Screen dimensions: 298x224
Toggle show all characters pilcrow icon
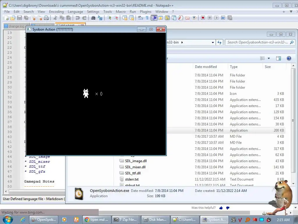coord(147,18)
